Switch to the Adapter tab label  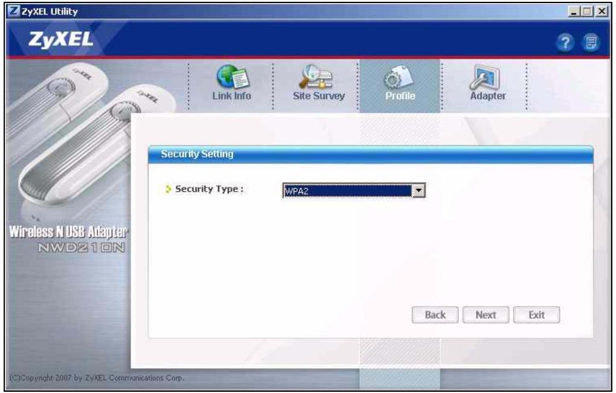[x=488, y=96]
